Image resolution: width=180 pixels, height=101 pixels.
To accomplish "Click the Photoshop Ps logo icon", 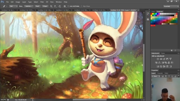I will tap(2, 2).
